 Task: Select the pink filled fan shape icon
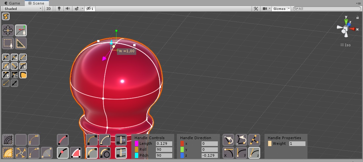coord(76,153)
